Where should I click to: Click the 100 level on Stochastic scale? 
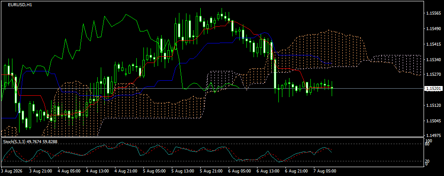point(429,141)
